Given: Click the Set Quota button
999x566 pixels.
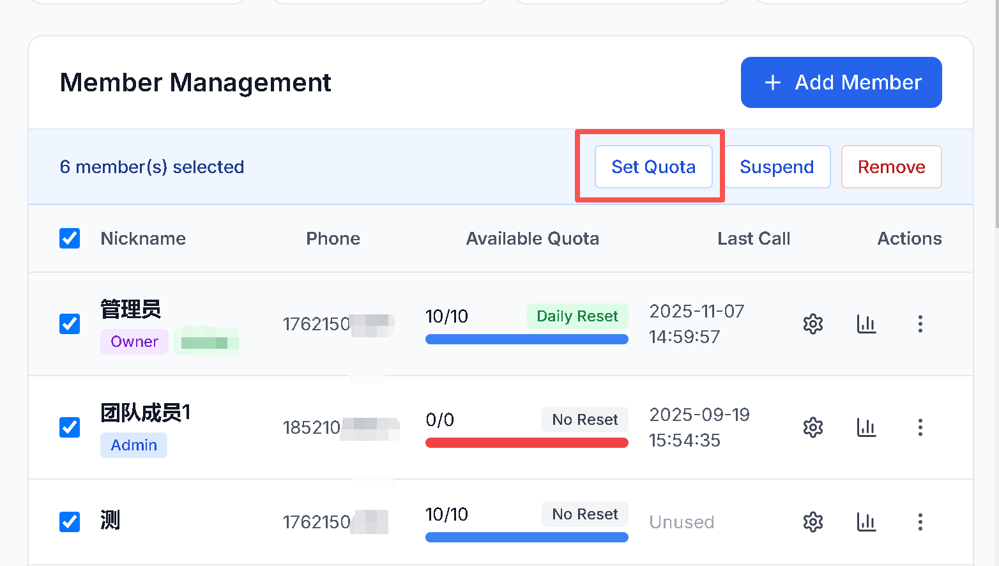Looking at the screenshot, I should pyautogui.click(x=653, y=167).
